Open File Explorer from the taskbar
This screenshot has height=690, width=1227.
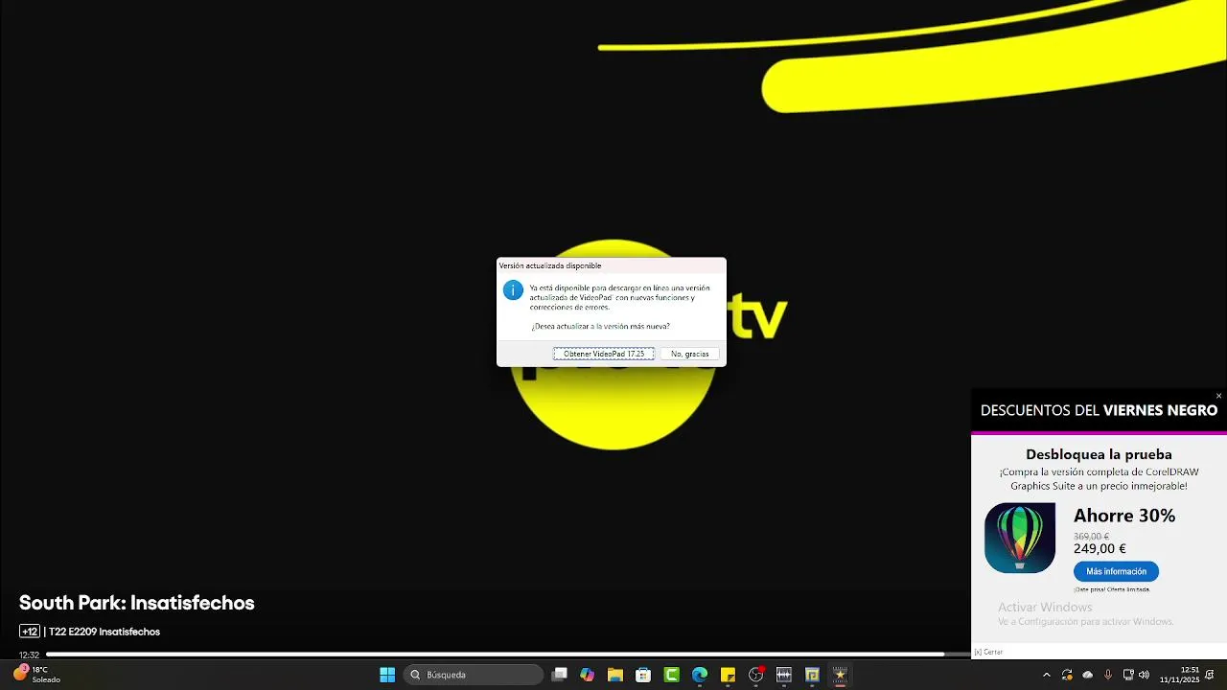tap(615, 675)
